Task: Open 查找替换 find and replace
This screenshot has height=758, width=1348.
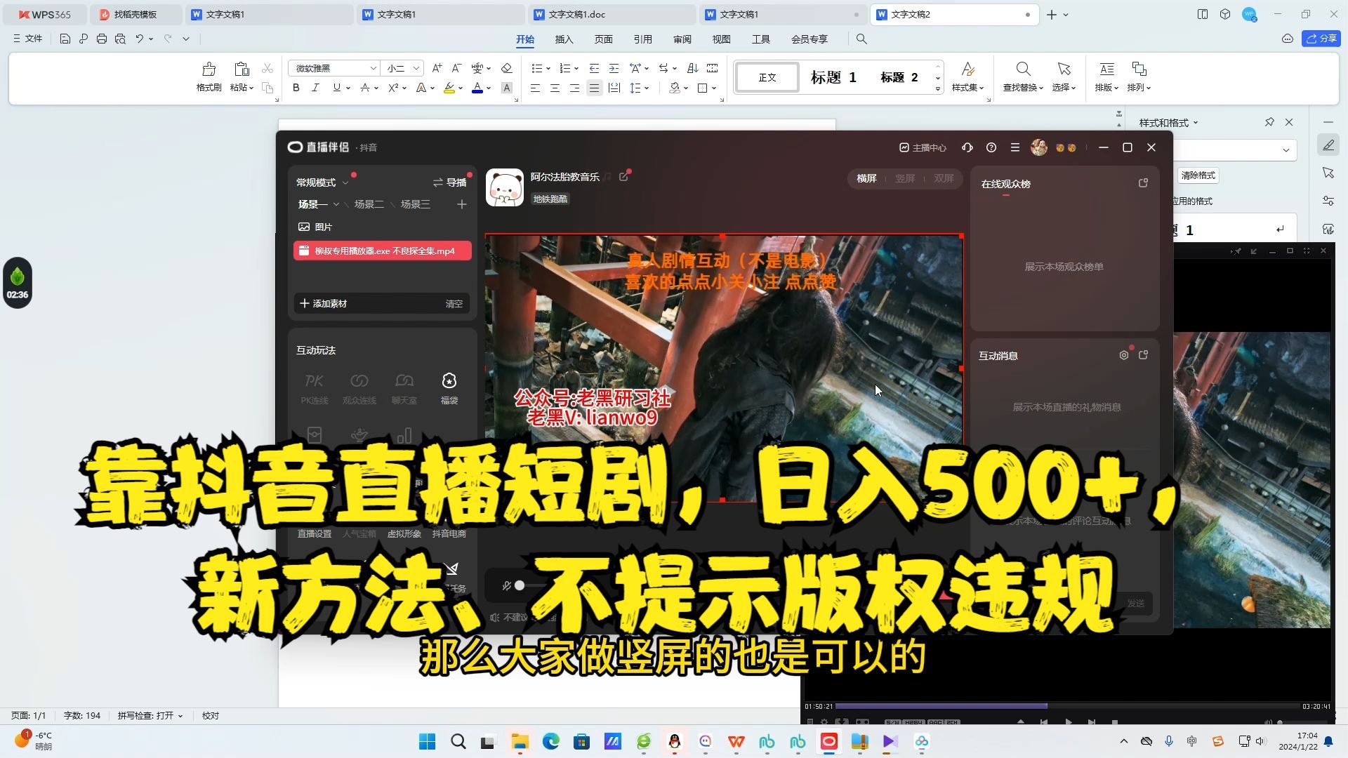Action: tap(1023, 77)
